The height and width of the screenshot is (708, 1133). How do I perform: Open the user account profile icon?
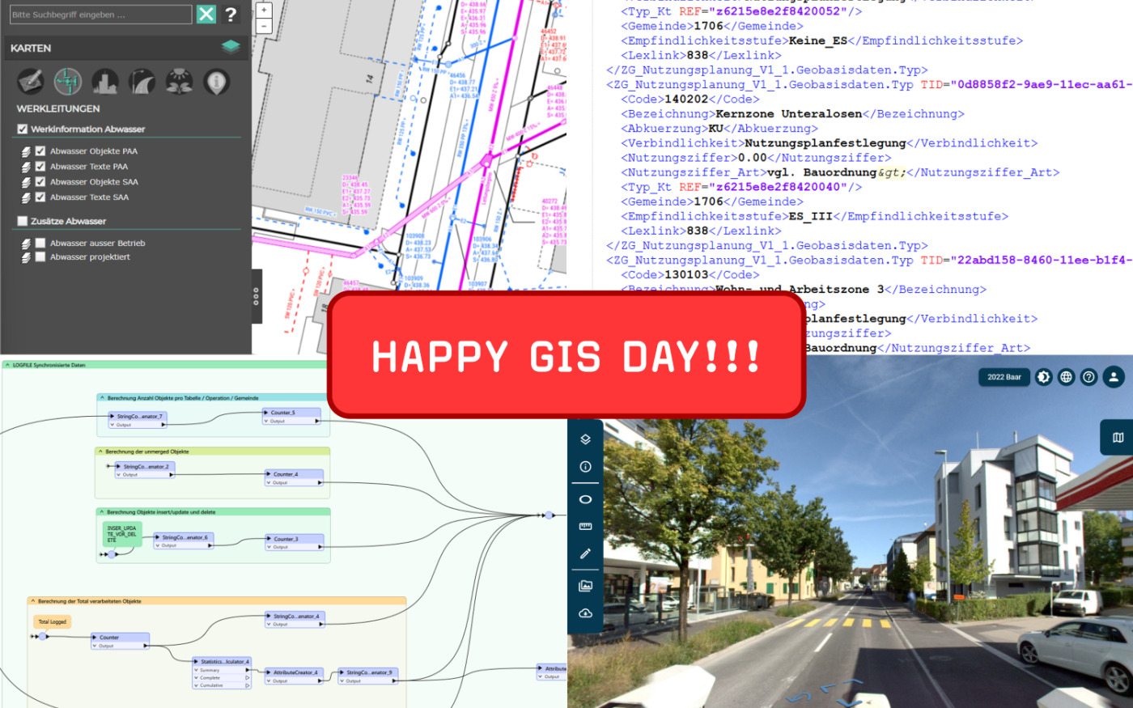[x=1114, y=377]
